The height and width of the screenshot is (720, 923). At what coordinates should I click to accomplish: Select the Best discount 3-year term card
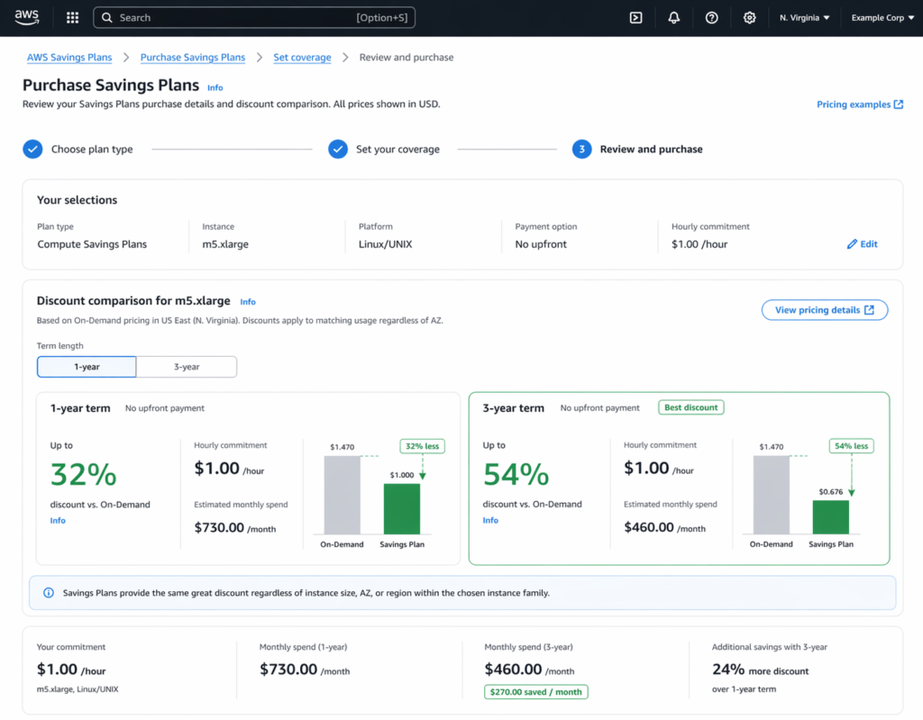tap(681, 478)
